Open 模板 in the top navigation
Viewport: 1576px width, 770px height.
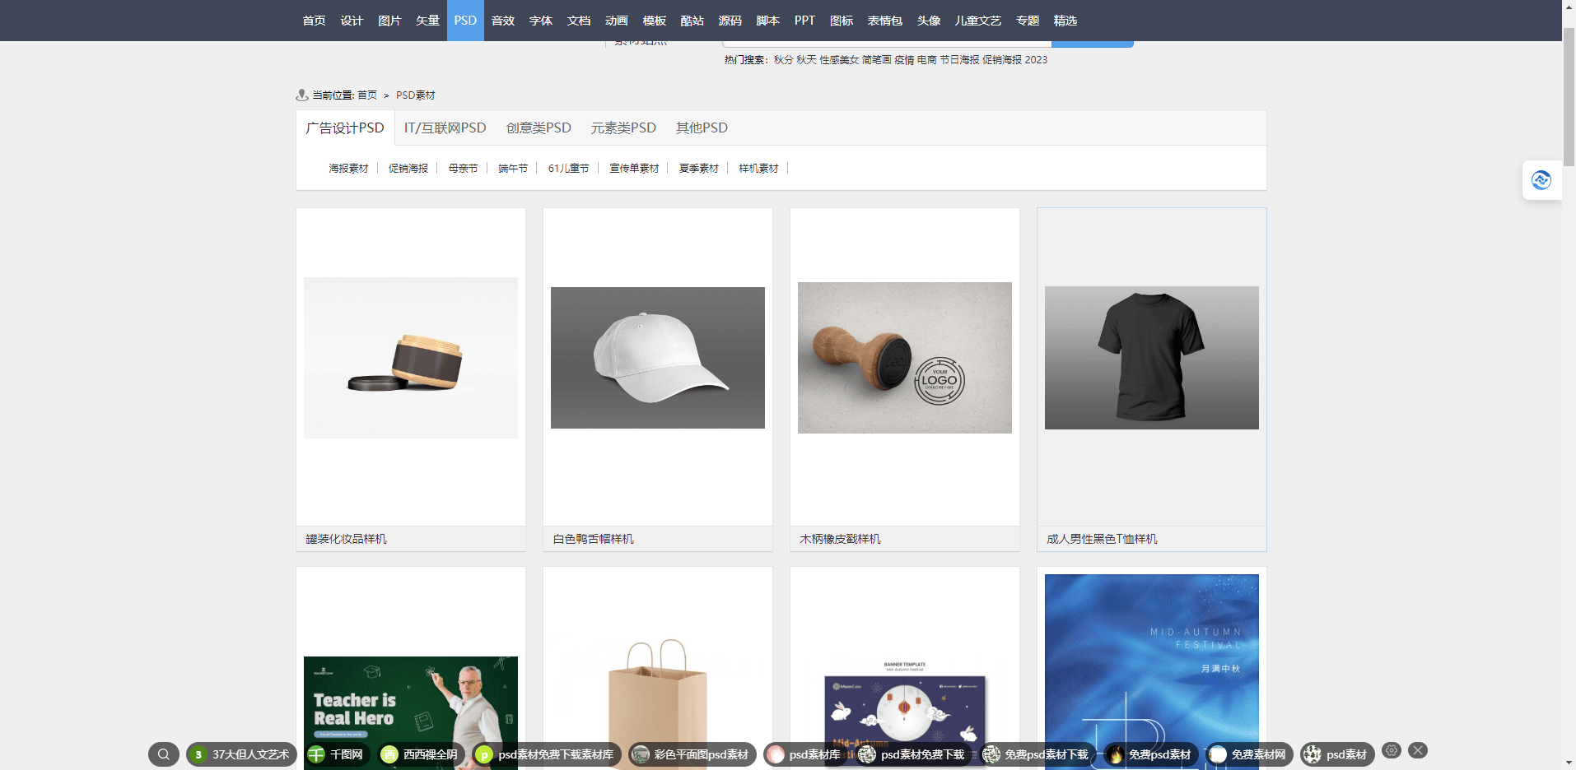[654, 21]
